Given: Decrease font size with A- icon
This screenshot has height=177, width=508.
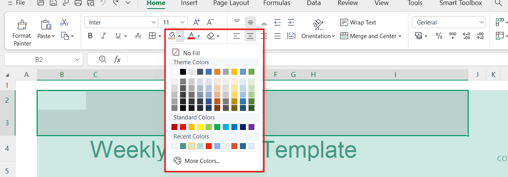Looking at the screenshot, I should coord(210,22).
